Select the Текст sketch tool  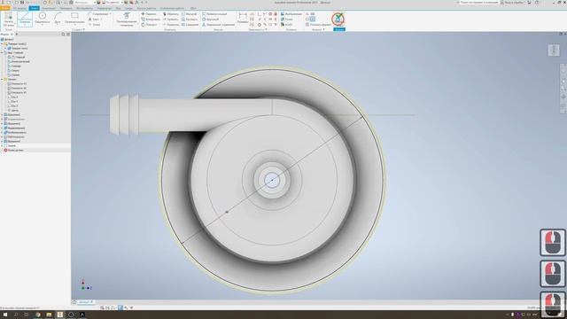95,19
